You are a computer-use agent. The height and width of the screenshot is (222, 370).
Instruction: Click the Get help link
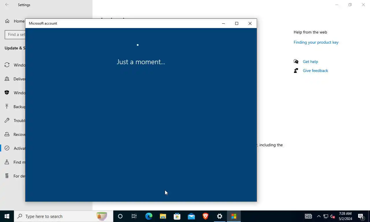click(310, 62)
